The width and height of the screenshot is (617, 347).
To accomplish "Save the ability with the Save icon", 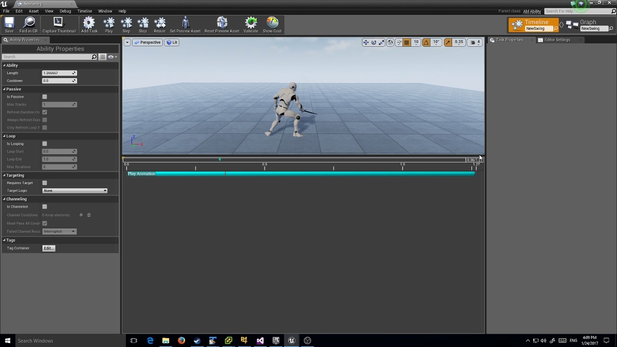I will tap(9, 25).
